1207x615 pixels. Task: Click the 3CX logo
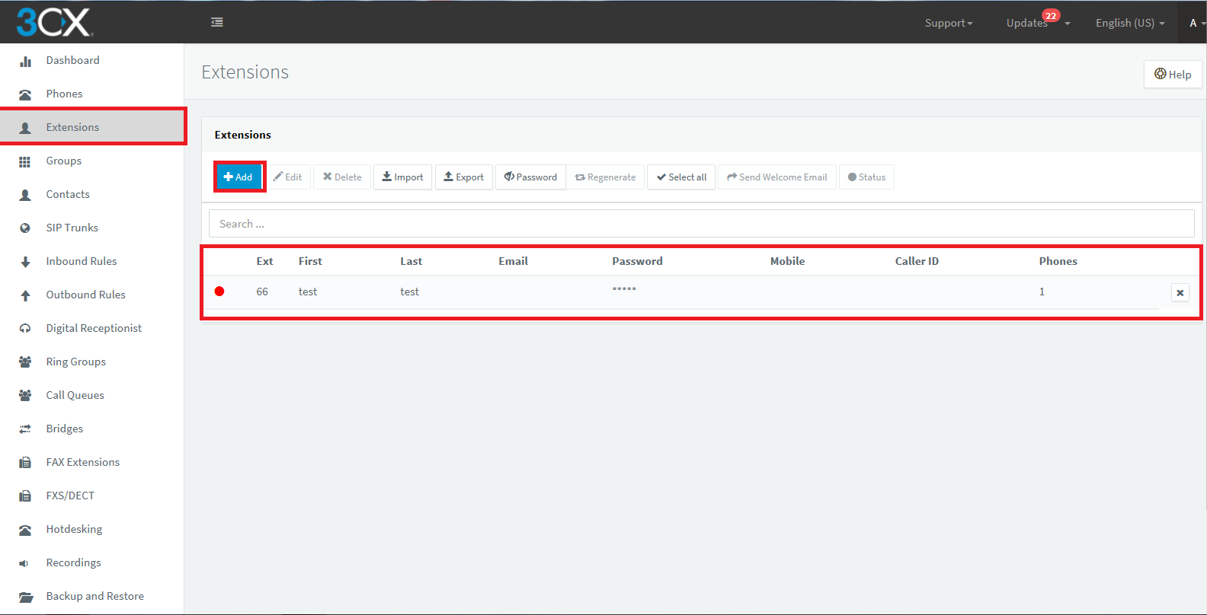[54, 22]
